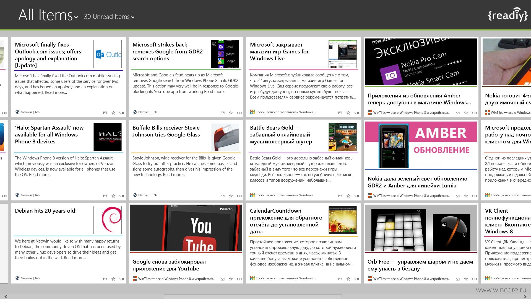Click share icon on Battle Bears Gold card
The image size is (531, 299).
[x=357, y=196]
